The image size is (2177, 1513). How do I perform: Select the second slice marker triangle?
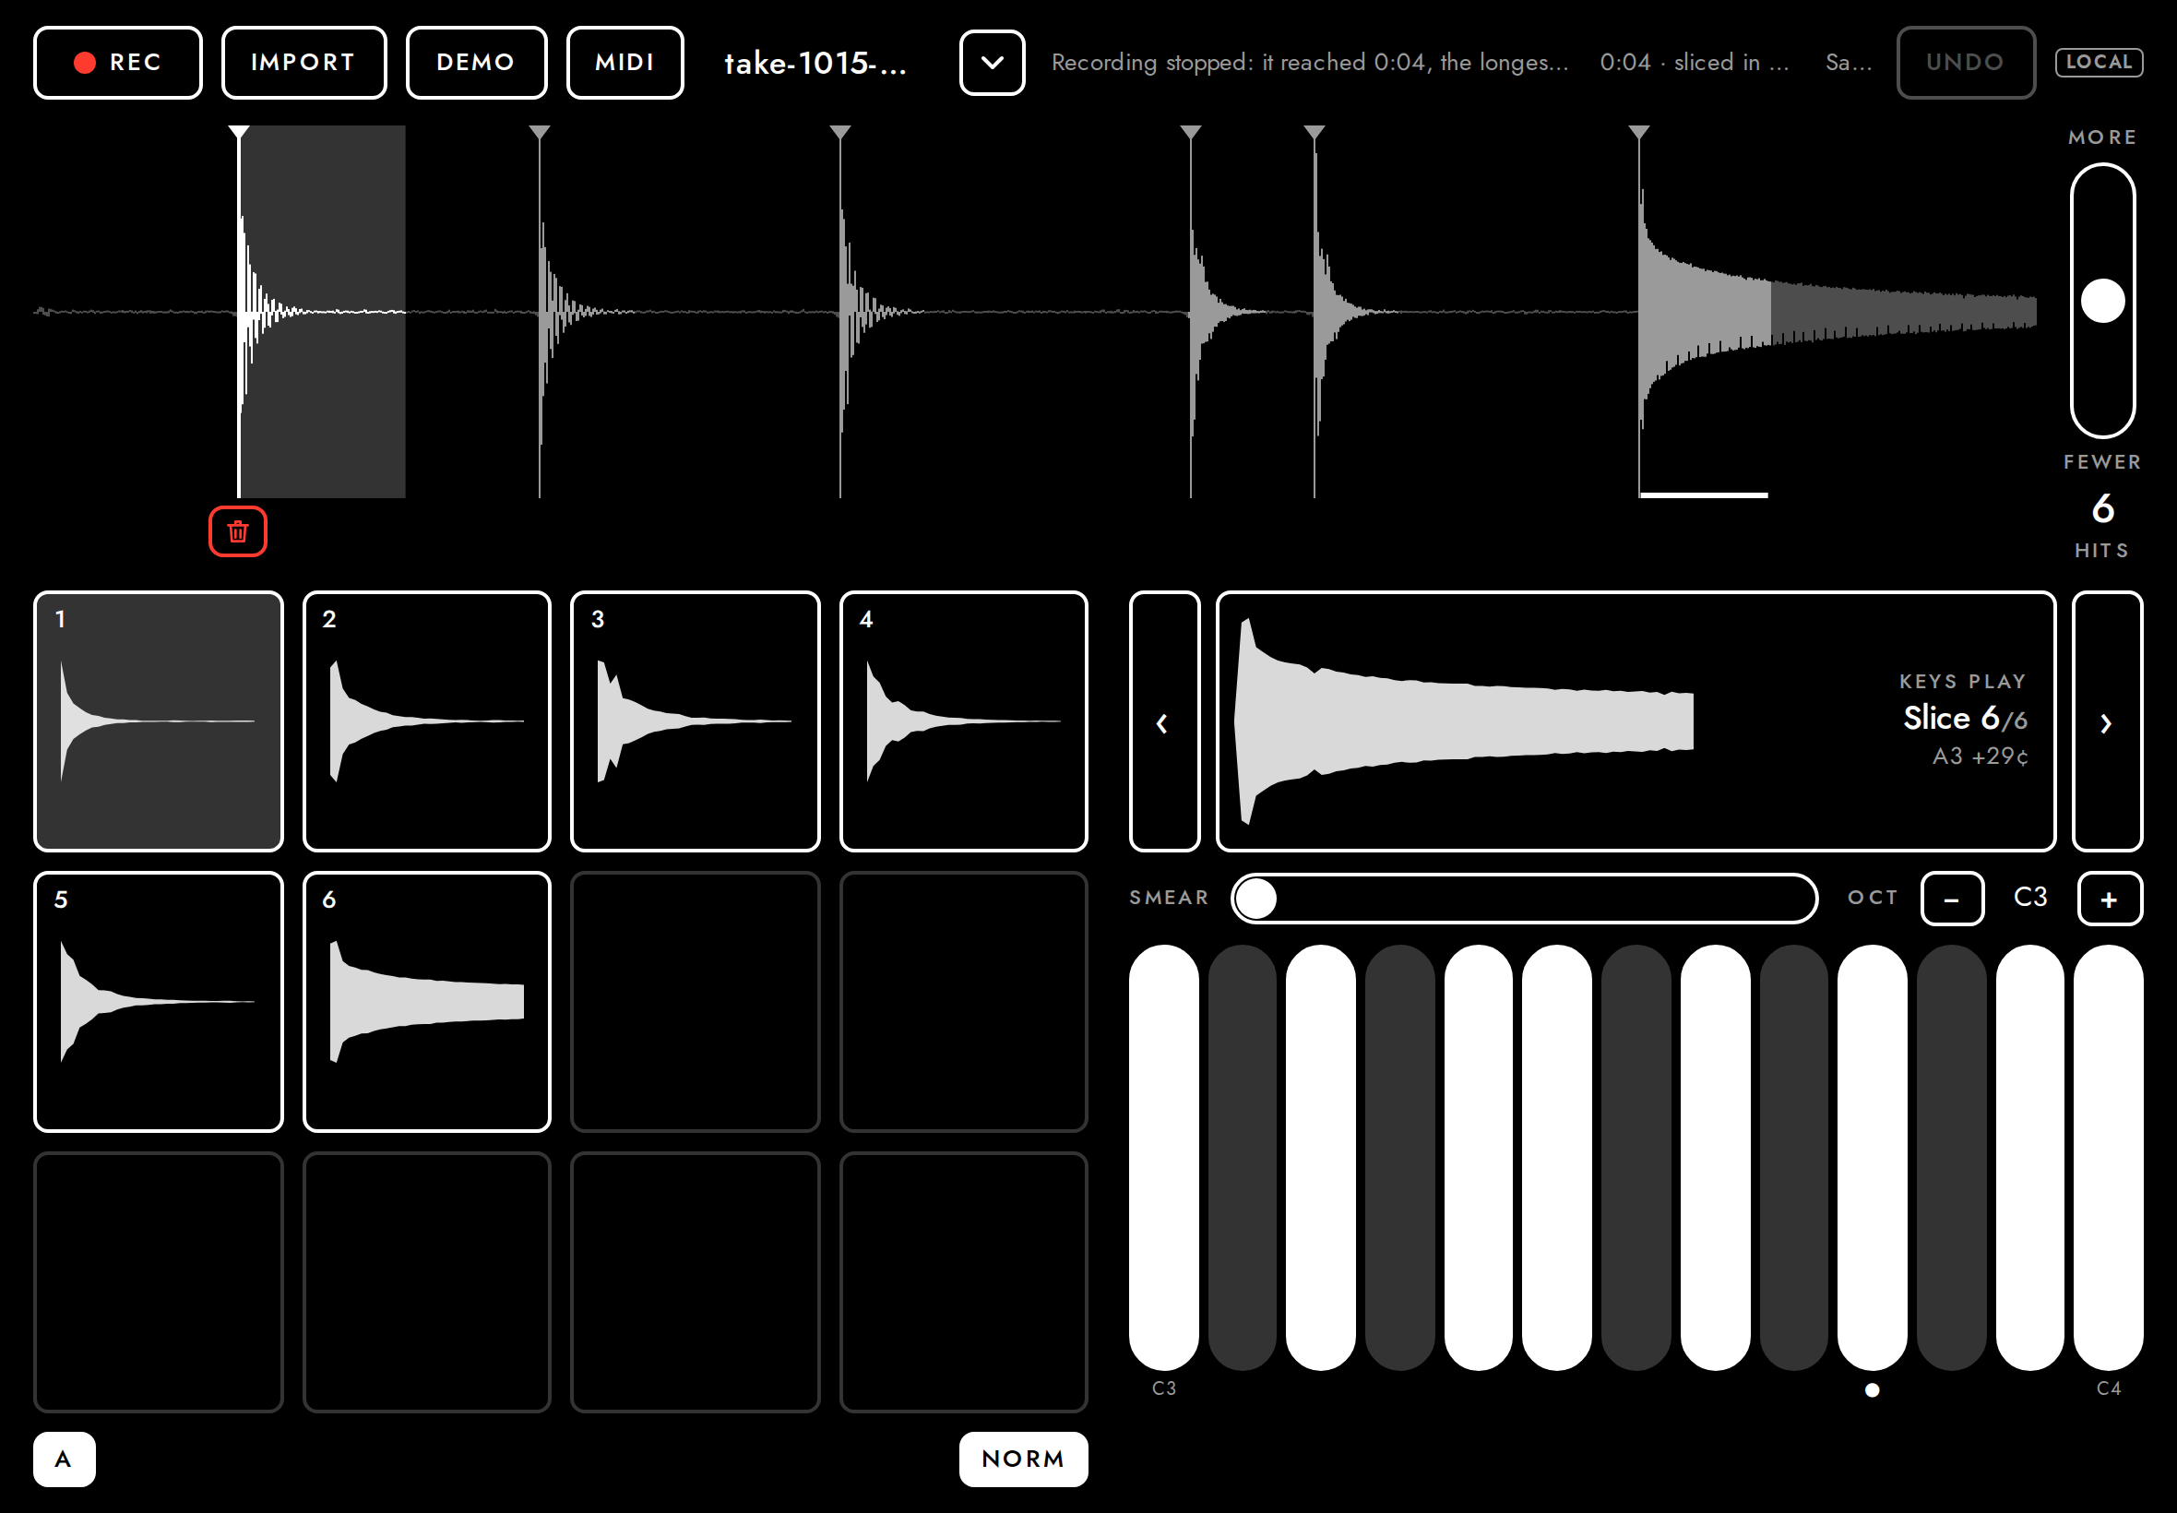540,133
